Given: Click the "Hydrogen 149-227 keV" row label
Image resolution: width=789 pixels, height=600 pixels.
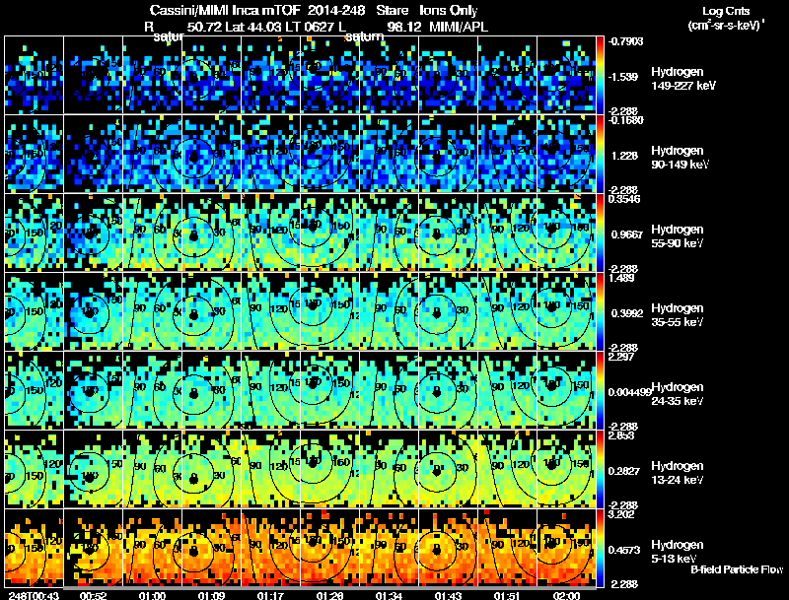Looking at the screenshot, I should tap(683, 79).
